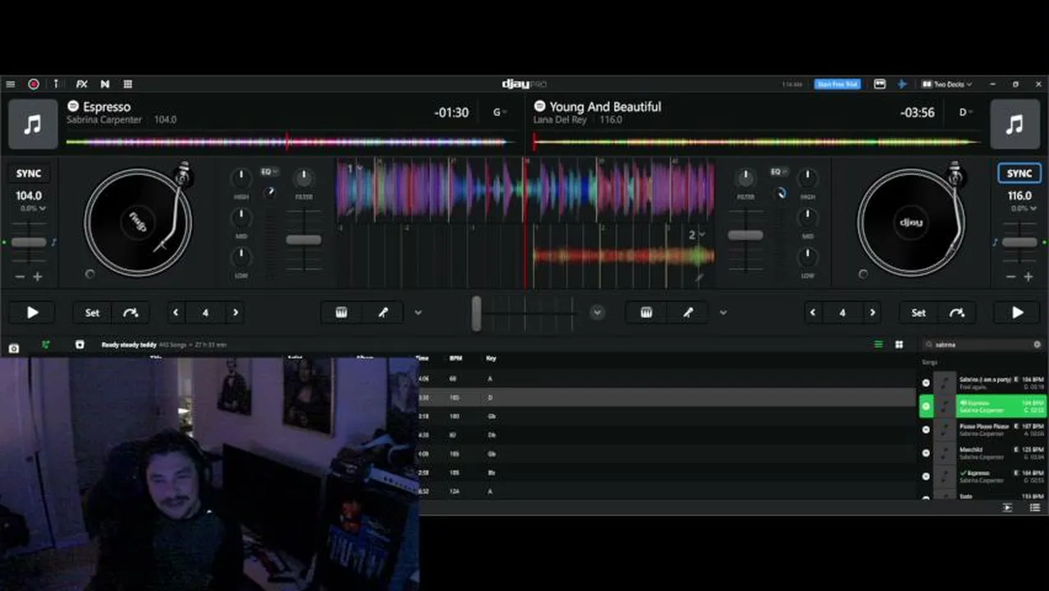Viewport: 1049px width, 591px height.
Task: Click Start Free Trial button
Action: pos(836,84)
